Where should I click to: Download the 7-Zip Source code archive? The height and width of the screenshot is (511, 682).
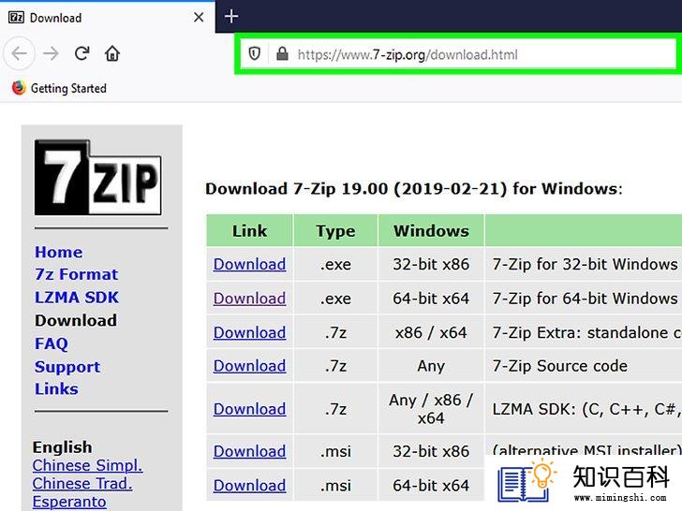point(249,366)
